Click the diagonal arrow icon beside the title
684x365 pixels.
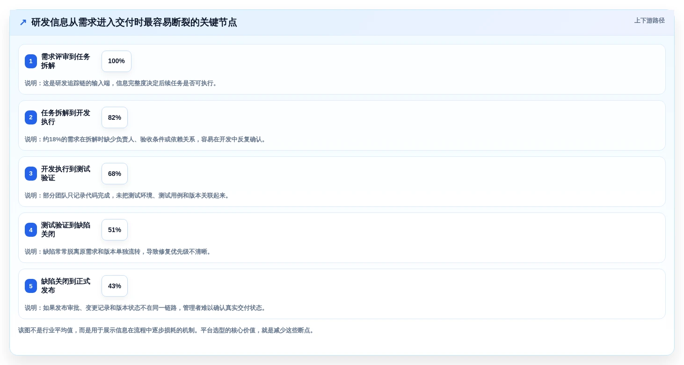tap(23, 22)
